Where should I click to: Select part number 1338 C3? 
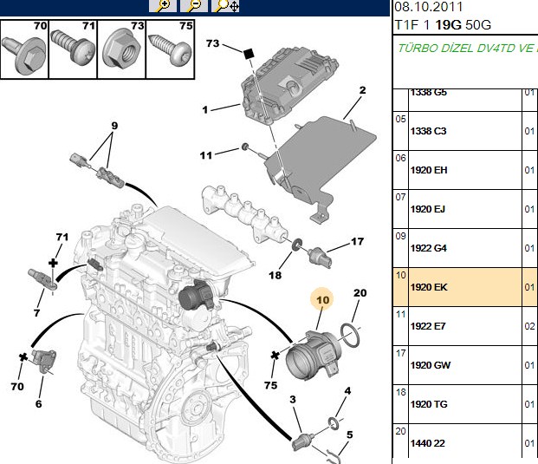(428, 131)
